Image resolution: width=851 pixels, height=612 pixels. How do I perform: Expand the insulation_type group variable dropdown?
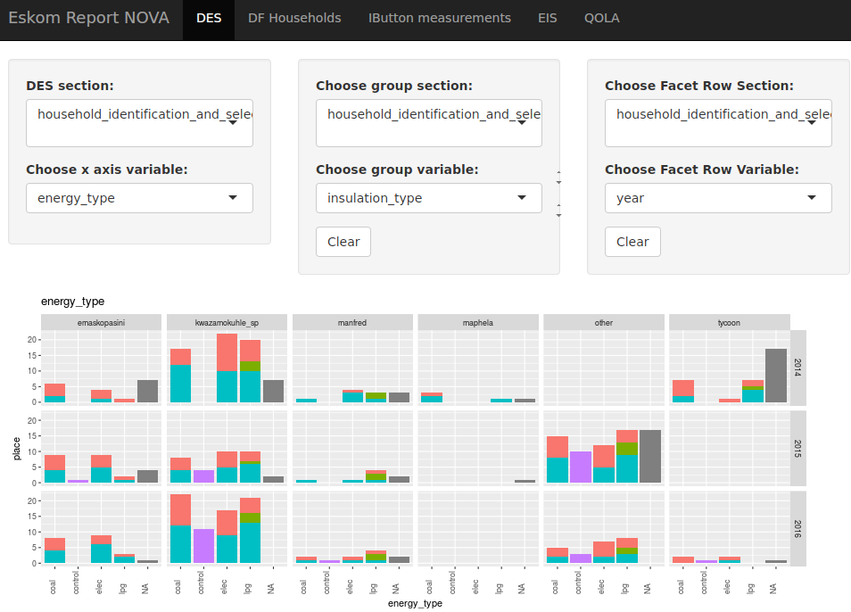point(428,198)
